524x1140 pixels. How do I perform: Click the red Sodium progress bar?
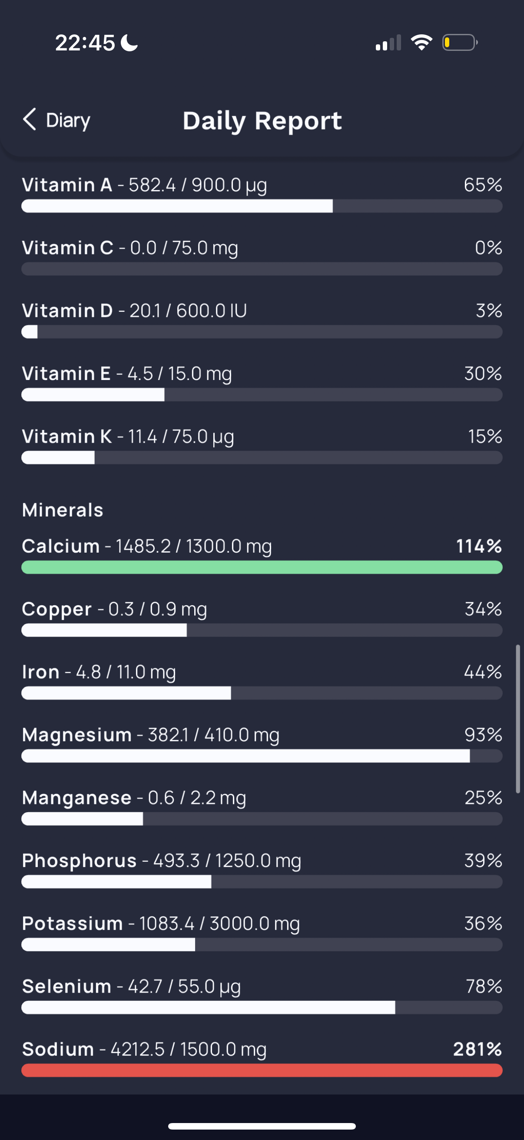pos(262,1070)
